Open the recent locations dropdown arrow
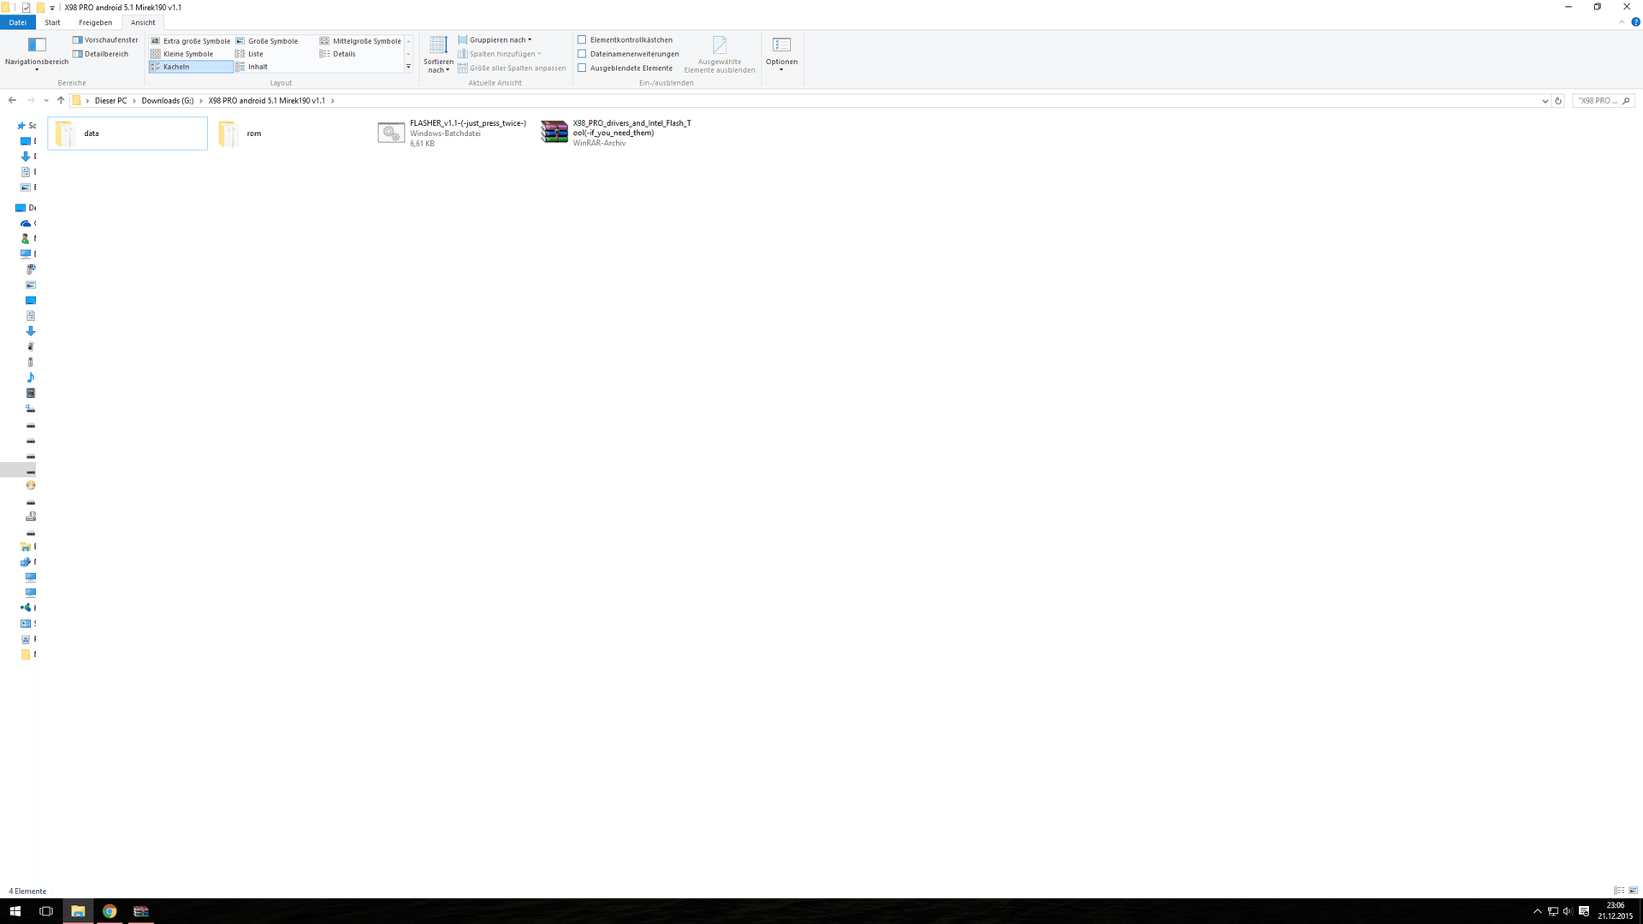 coord(46,101)
